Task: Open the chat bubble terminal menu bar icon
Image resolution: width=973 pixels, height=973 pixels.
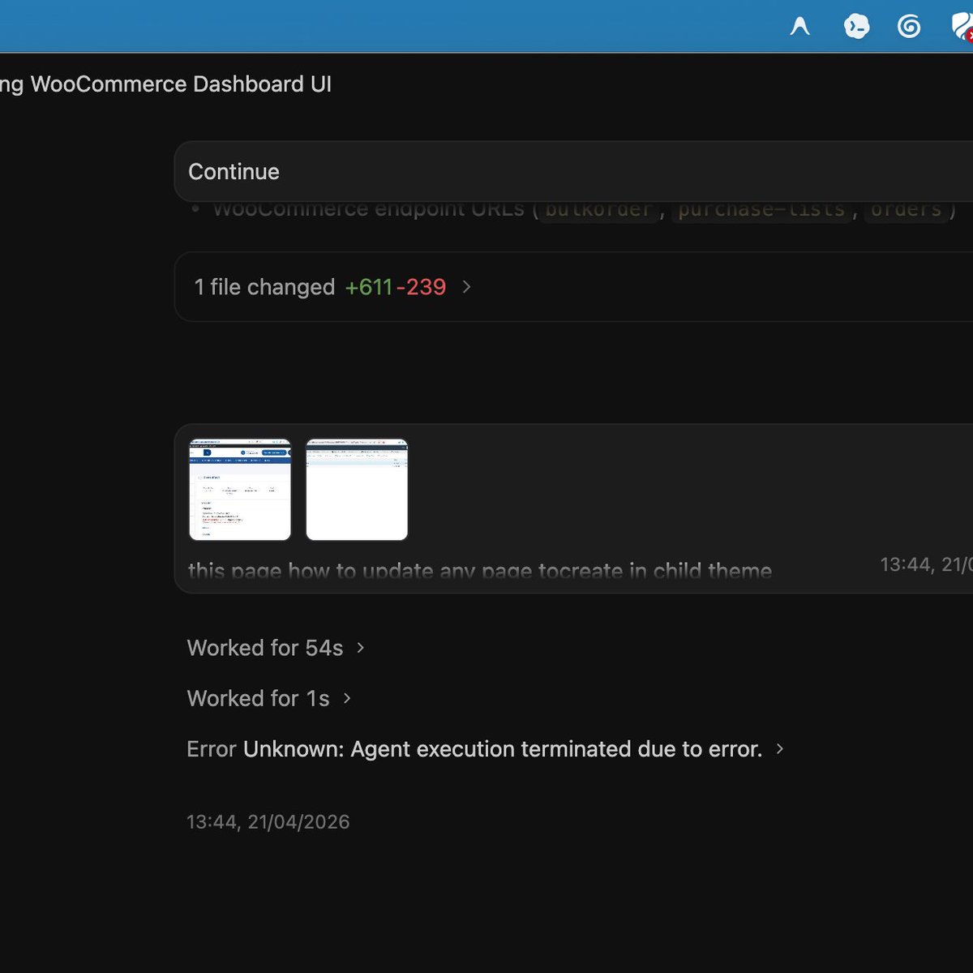Action: point(856,27)
